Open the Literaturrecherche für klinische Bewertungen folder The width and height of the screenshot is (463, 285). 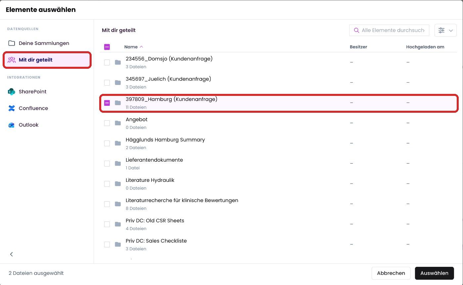[x=182, y=200]
